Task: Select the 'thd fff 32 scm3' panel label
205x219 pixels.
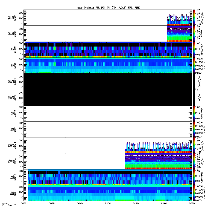Action: pyautogui.click(x=12, y=97)
